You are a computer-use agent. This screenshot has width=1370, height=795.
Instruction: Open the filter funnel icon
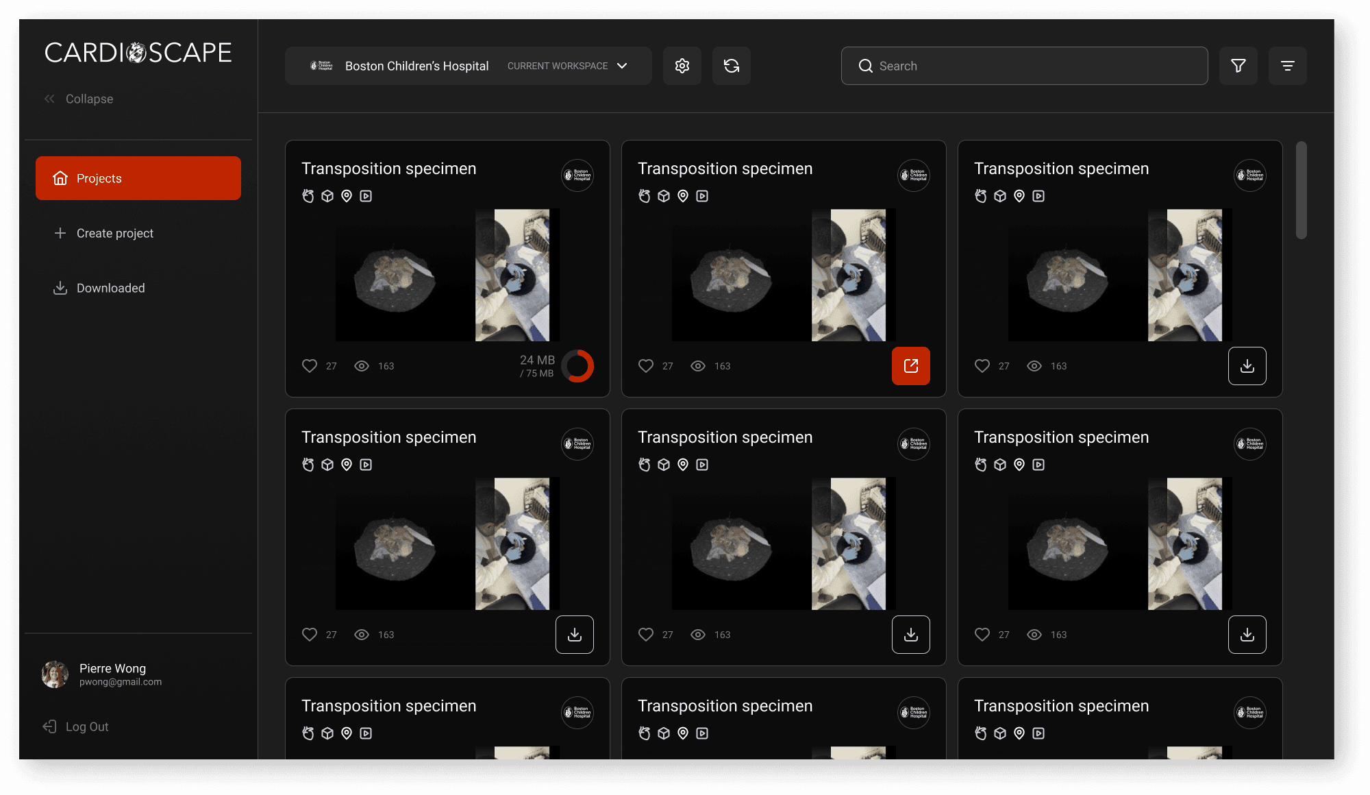pyautogui.click(x=1238, y=66)
